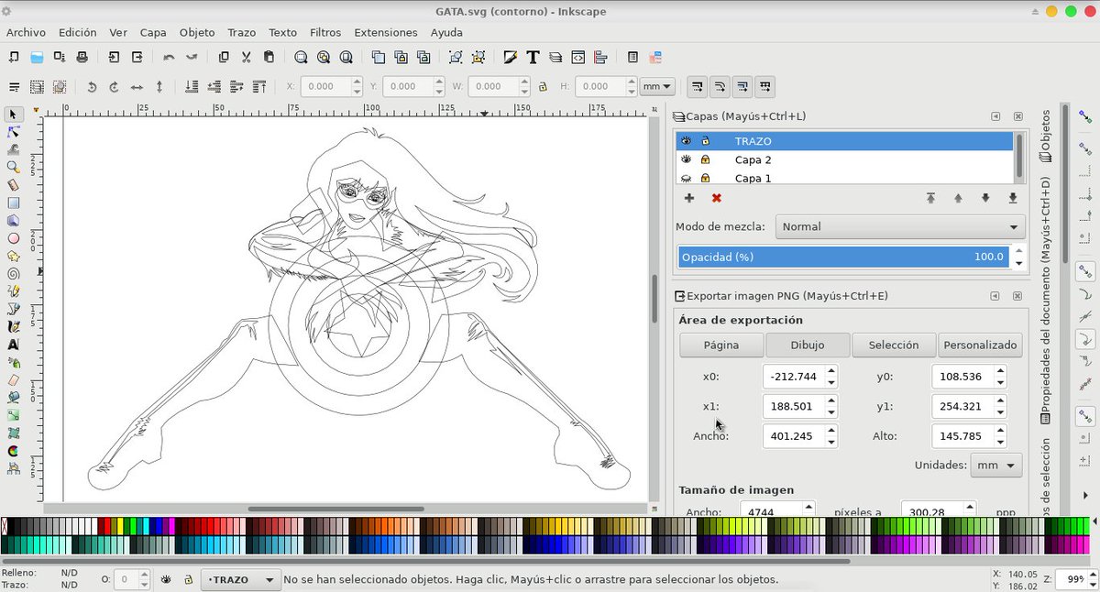Undo last action with undo arrow
The width and height of the screenshot is (1100, 592).
tap(169, 57)
